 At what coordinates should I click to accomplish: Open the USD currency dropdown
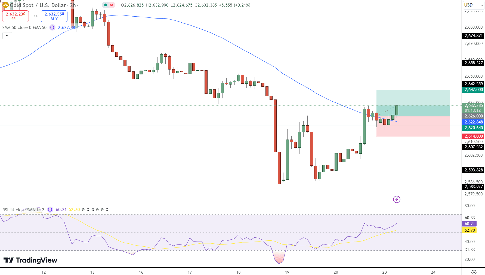coord(473,5)
